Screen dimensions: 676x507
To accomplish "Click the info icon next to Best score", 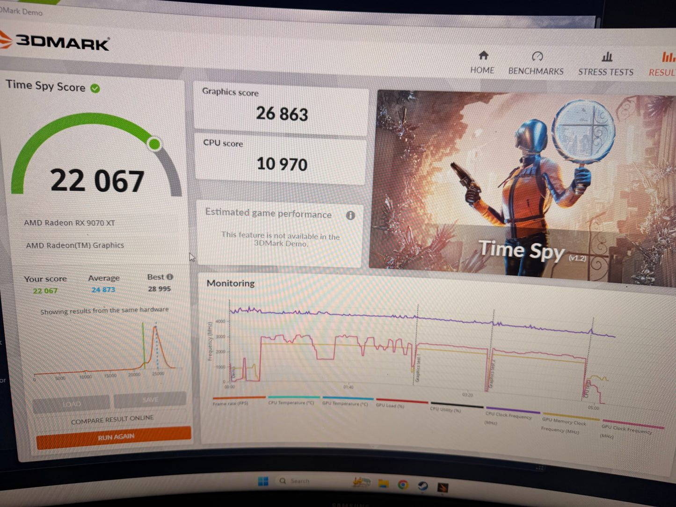I will (x=170, y=277).
